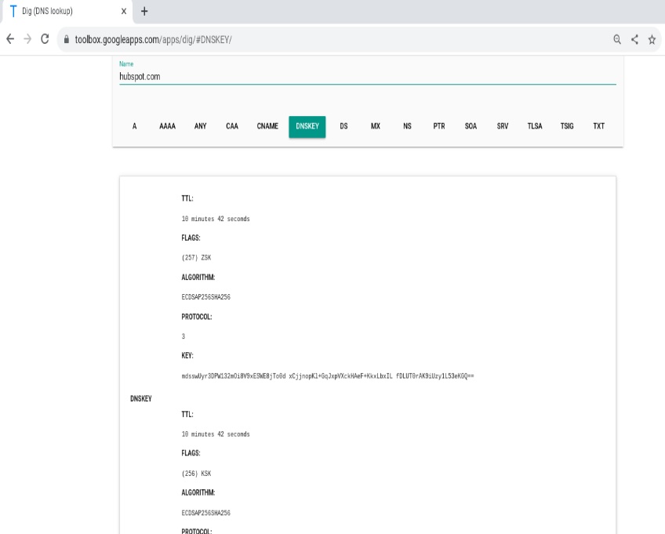
Task: Choose the CAA record type
Action: point(232,126)
